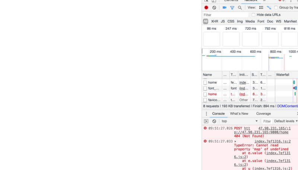Select the 86 ms screenshot thumbnail
298x170 pixels.
coord(212,39)
